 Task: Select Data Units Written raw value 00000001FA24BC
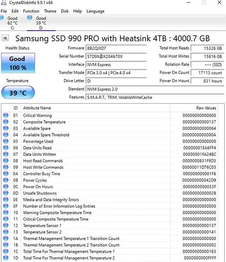click(200, 154)
